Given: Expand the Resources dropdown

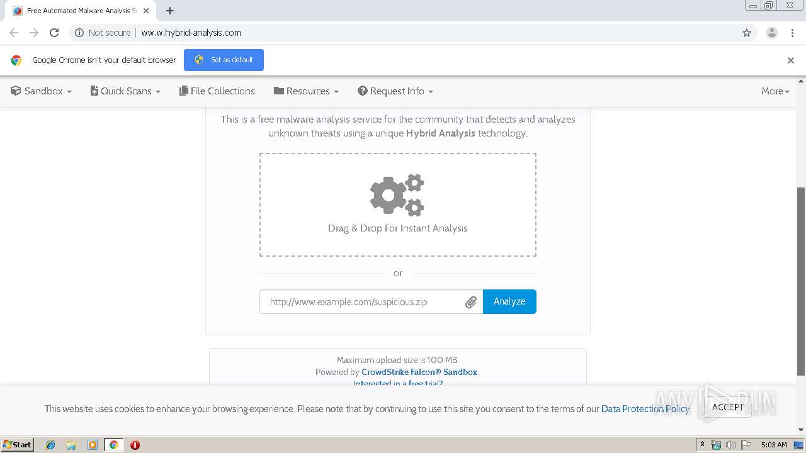Looking at the screenshot, I should 306,91.
